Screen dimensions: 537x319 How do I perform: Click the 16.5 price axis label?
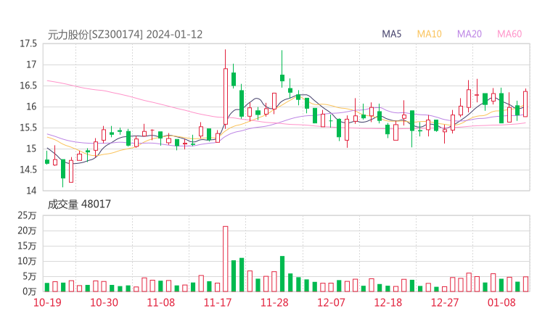point(28,86)
